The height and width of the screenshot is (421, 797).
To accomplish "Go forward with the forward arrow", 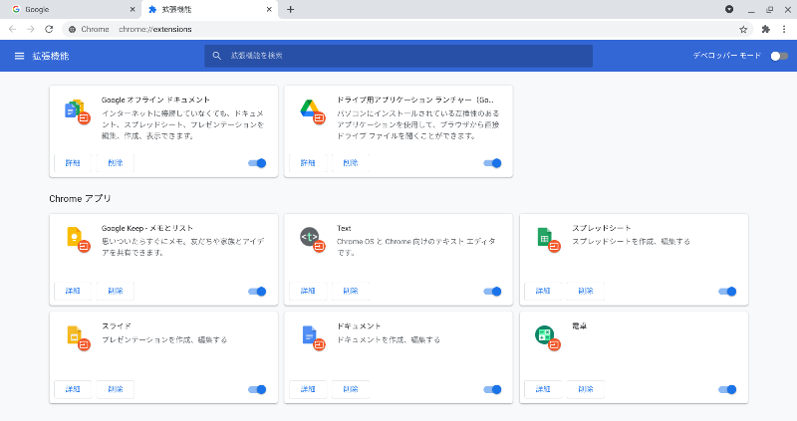I will coord(31,30).
